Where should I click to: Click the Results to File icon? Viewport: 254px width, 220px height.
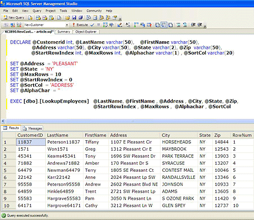[x=170, y=25]
